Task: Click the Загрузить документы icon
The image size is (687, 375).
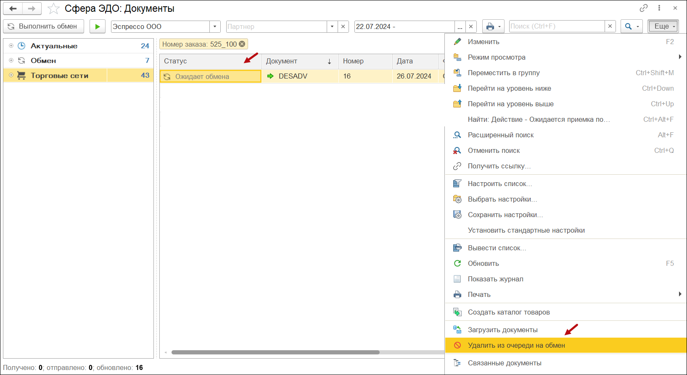Action: pos(457,330)
